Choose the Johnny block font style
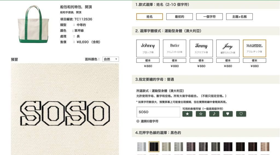This screenshot has height=155, width=280. 148,48
